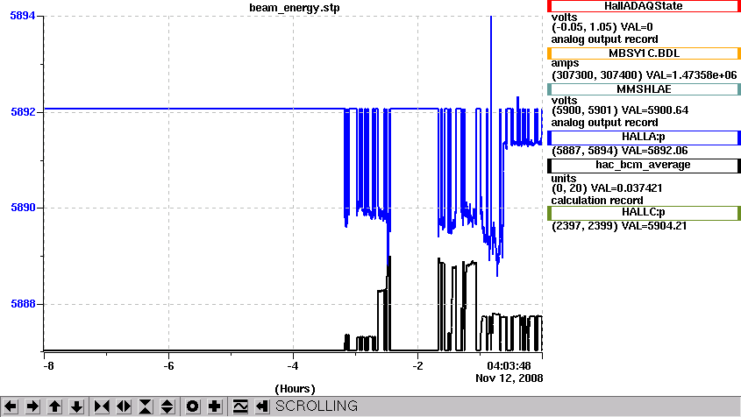Viewport: 741px width, 417px height.
Task: Click the vertical zoom-in hourglass icon
Action: [x=146, y=406]
